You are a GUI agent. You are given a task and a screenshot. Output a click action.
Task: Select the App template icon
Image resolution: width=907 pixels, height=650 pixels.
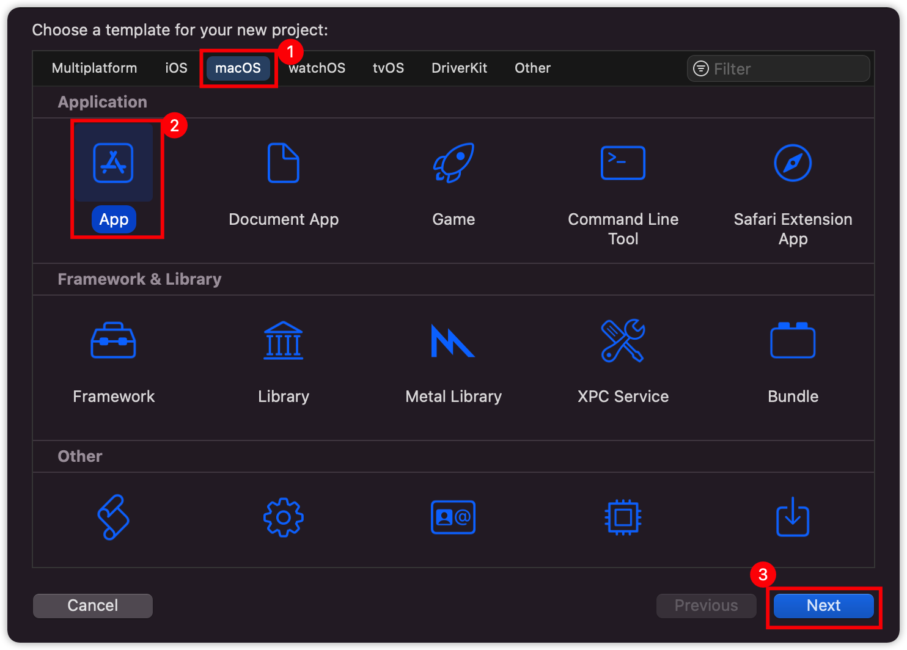coord(113,163)
